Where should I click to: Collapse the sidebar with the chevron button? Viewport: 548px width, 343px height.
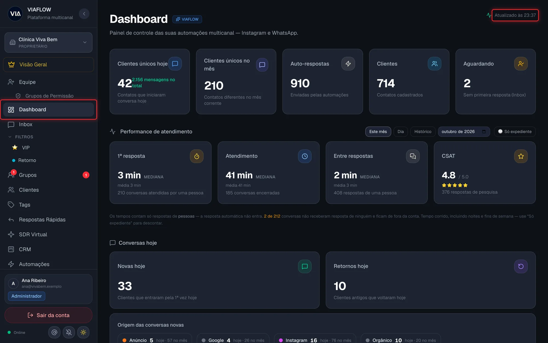click(84, 14)
